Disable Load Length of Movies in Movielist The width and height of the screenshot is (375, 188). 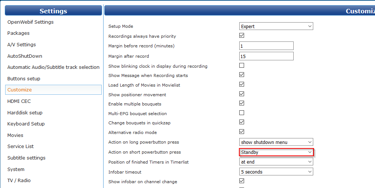point(242,84)
